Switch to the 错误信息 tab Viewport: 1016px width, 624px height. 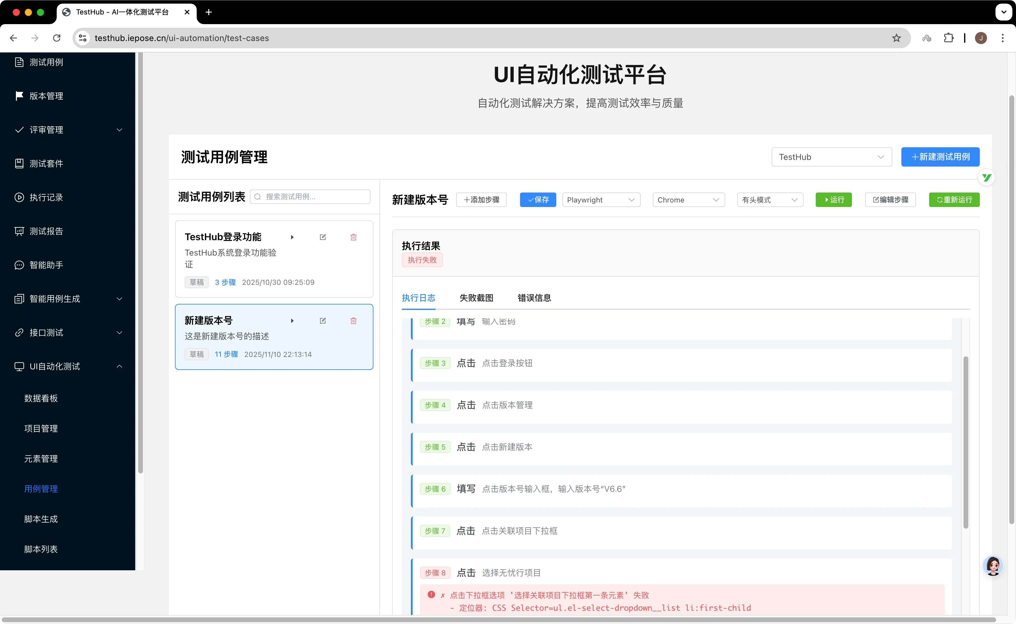[x=534, y=298]
